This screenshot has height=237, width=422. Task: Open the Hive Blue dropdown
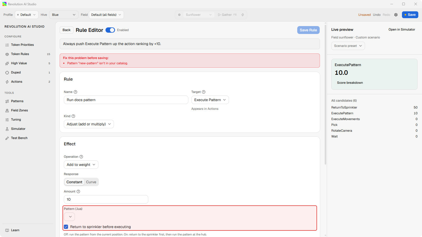[x=64, y=15]
